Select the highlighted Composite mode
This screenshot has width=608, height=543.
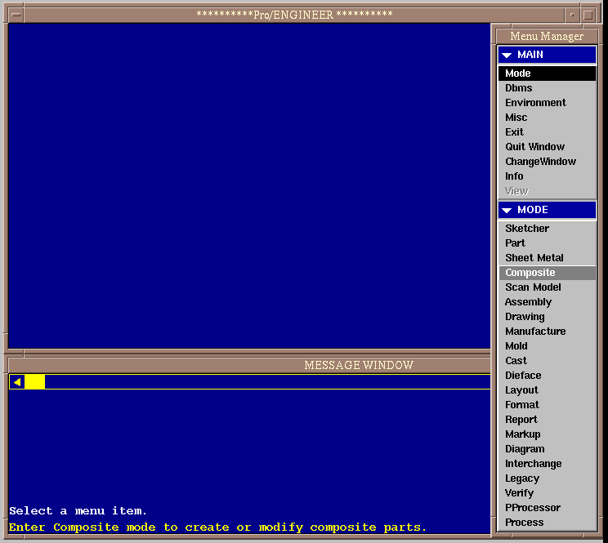(x=548, y=273)
